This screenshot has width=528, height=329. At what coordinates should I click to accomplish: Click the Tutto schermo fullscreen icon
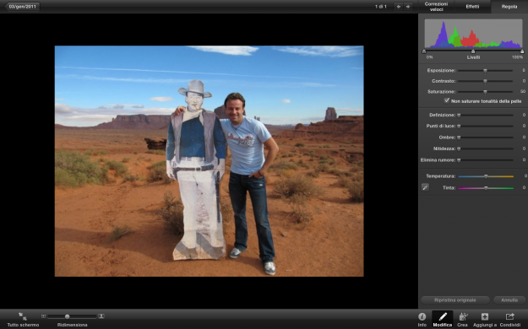tap(23, 316)
